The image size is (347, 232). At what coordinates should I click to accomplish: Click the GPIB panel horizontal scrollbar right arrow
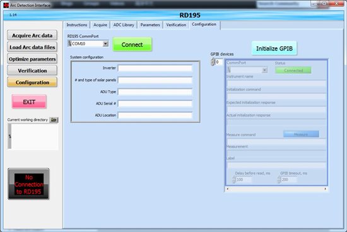(325, 189)
